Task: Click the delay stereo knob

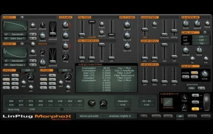Action: 186,50
